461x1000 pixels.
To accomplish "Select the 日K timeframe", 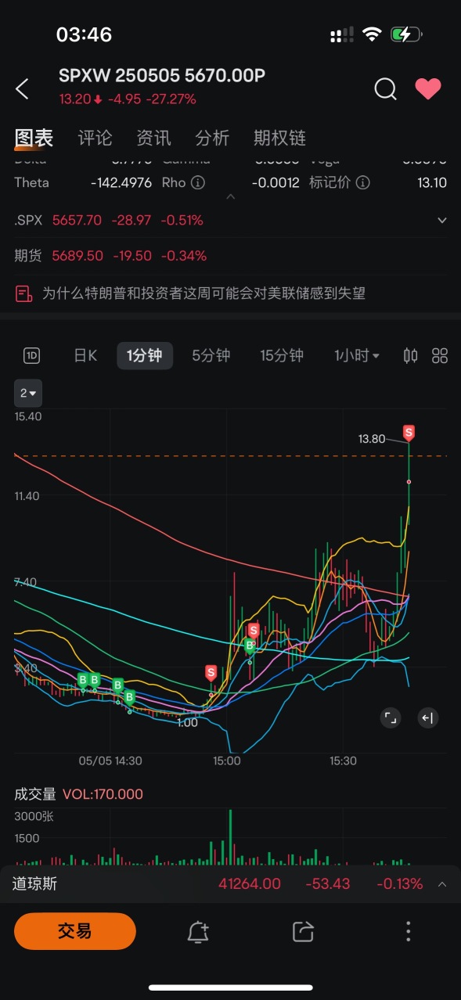I will click(85, 355).
